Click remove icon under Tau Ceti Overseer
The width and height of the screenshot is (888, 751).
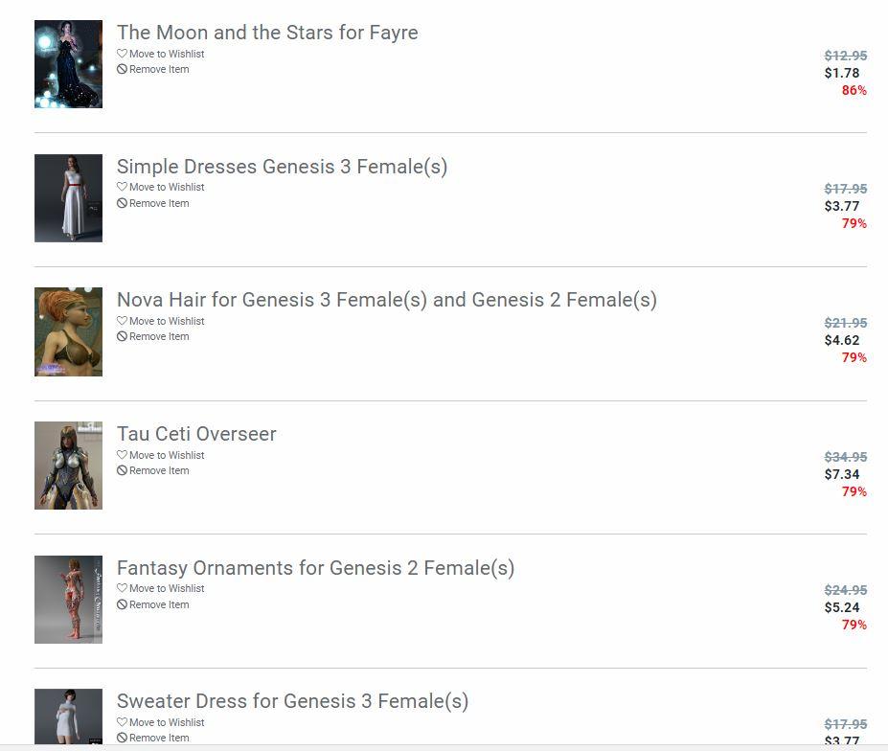(122, 471)
